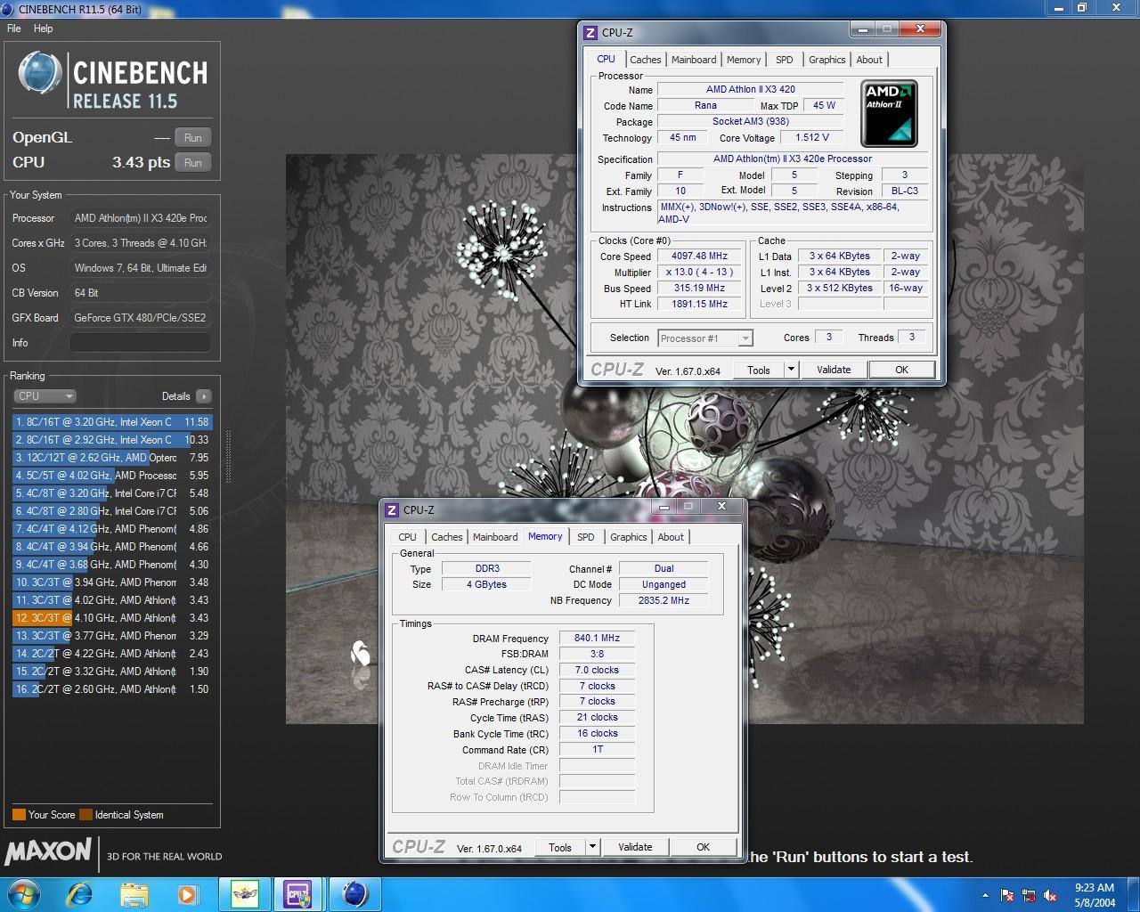The image size is (1140, 912).
Task: Switch to the CPU-Z taskbar button
Action: click(x=297, y=893)
